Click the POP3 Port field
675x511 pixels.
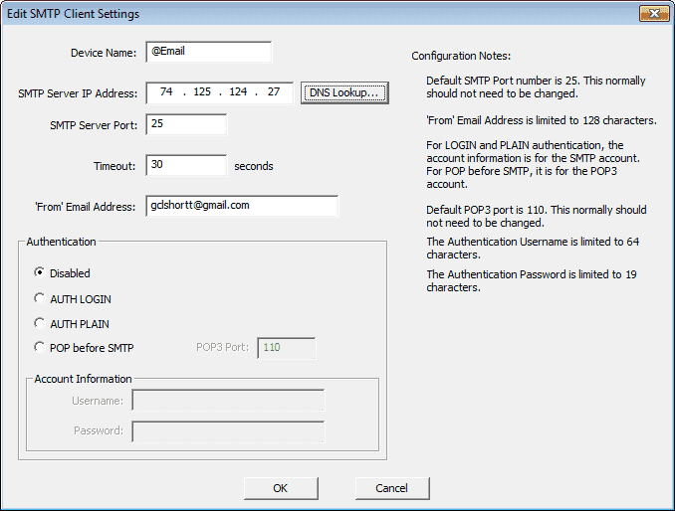287,348
